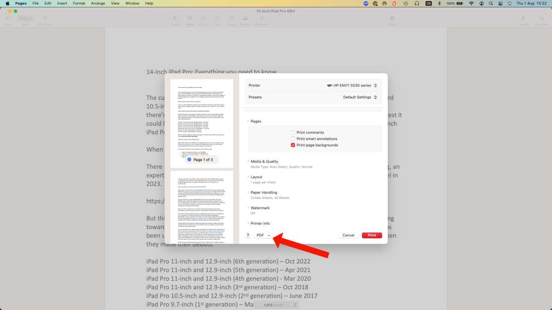Open the Zoom percentage dropdown in toolbar
Viewport: 552px width, 310px height.
point(25,18)
